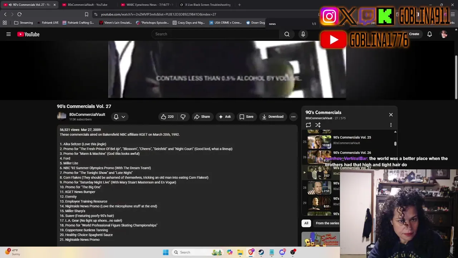Open File Explorer from the taskbar
The image size is (458, 258).
tap(240, 252)
